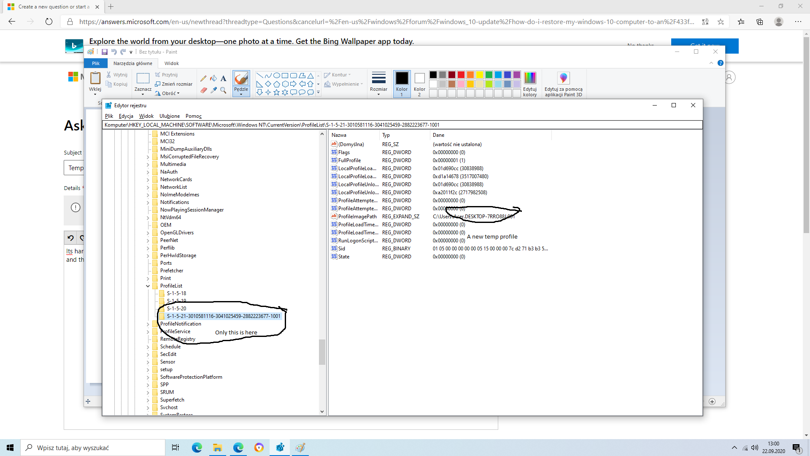Click the Windows taskbar search box

pyautogui.click(x=93, y=448)
